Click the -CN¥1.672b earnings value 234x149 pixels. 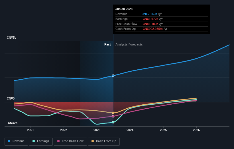point(150,19)
